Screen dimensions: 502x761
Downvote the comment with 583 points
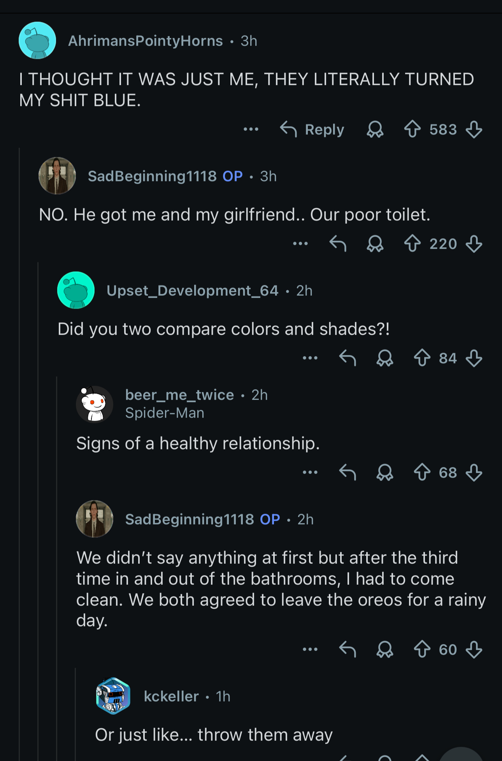(x=474, y=129)
